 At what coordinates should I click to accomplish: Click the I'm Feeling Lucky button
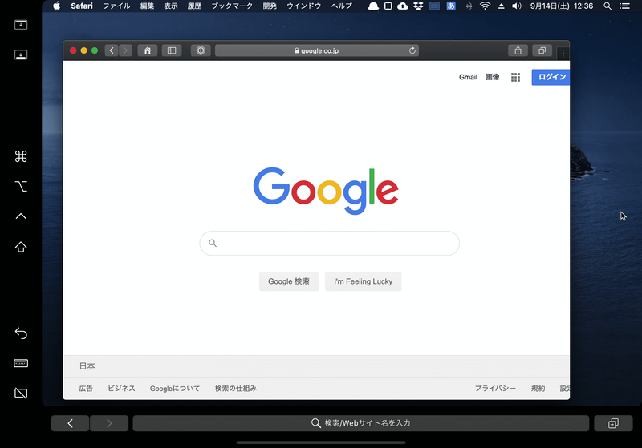pos(364,281)
